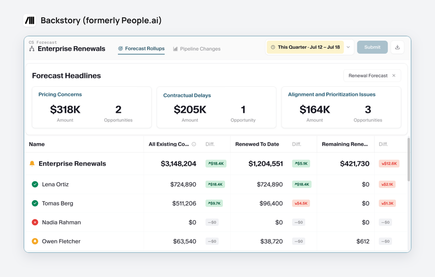Click the $3,148,204 total value
Image resolution: width=435 pixels, height=277 pixels.
[178, 164]
